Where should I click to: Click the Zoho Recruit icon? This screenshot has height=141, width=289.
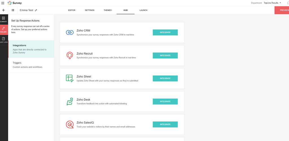(70, 55)
